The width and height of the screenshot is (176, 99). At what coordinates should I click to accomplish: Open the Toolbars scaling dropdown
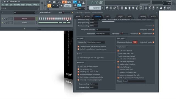(x=94, y=26)
